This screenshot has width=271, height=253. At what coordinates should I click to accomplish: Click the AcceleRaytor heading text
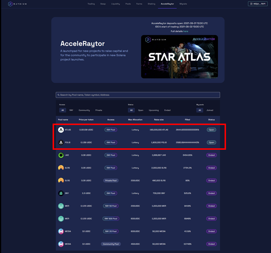pos(82,44)
